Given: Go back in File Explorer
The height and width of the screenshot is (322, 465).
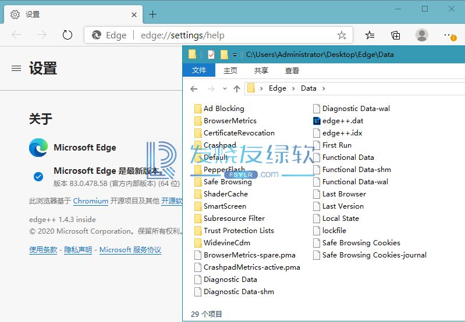Looking at the screenshot, I should coord(194,88).
